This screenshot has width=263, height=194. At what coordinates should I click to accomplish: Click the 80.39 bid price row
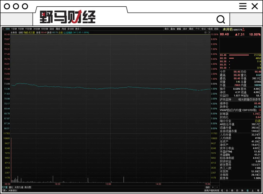click(240, 58)
